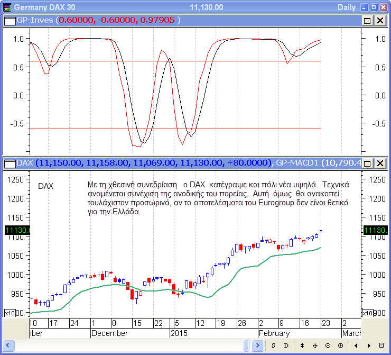Click the Daily label in title bar
Screen dimensions: 391x355
[x=347, y=7]
